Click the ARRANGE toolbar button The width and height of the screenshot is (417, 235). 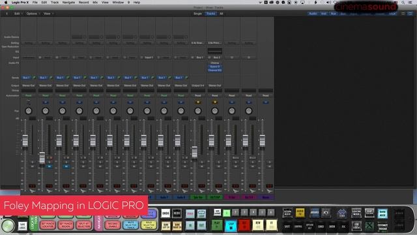(314, 213)
